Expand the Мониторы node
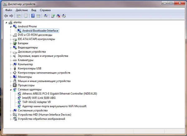 pyautogui.click(x=11, y=77)
